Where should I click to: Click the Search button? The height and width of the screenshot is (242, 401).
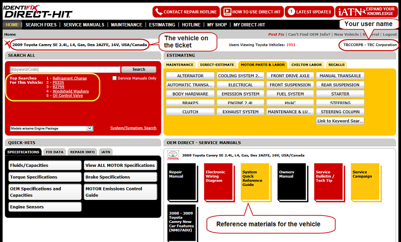pos(139,69)
